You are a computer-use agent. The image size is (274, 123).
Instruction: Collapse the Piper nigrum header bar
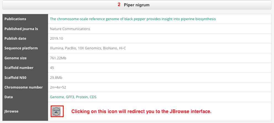[x=137, y=5]
